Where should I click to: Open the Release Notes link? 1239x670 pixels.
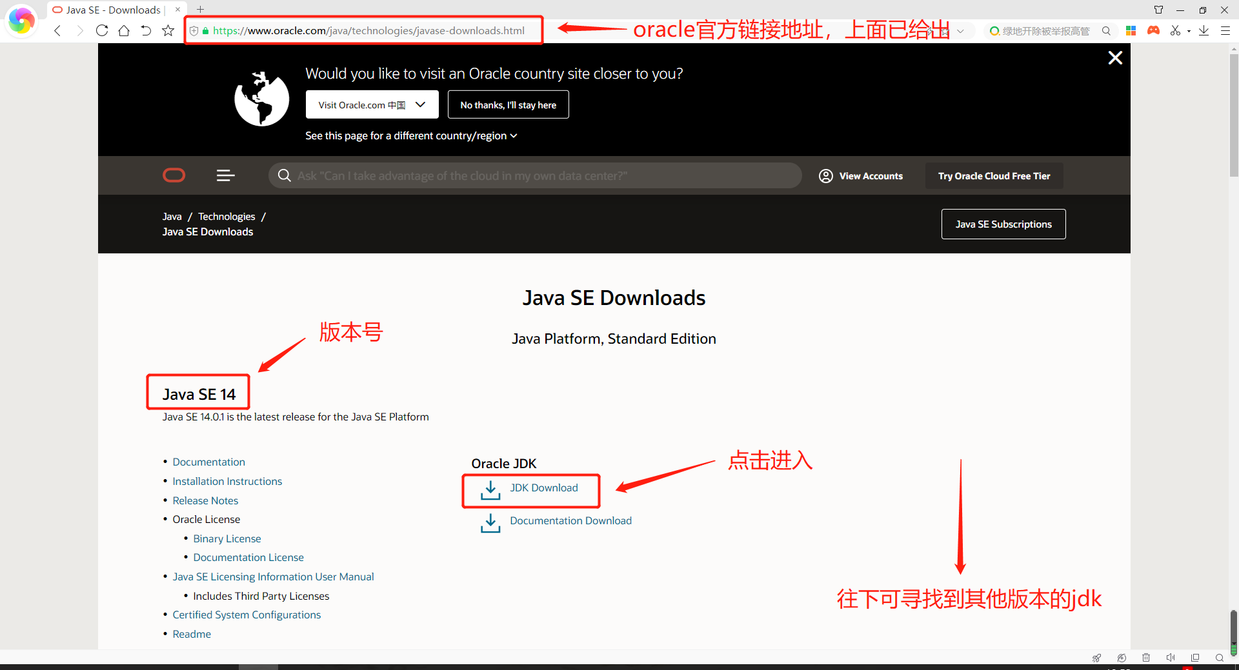205,500
